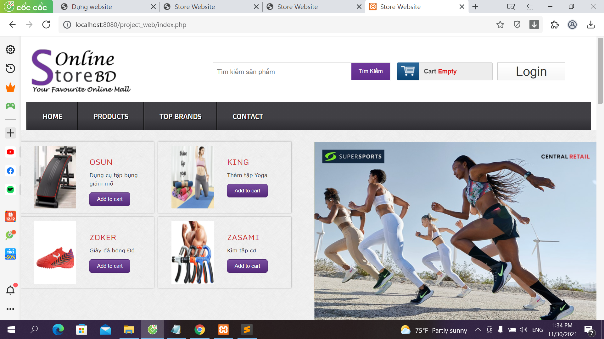Viewport: 604px width, 339px height.
Task: Open the PRODUCTS navigation menu
Action: (111, 116)
